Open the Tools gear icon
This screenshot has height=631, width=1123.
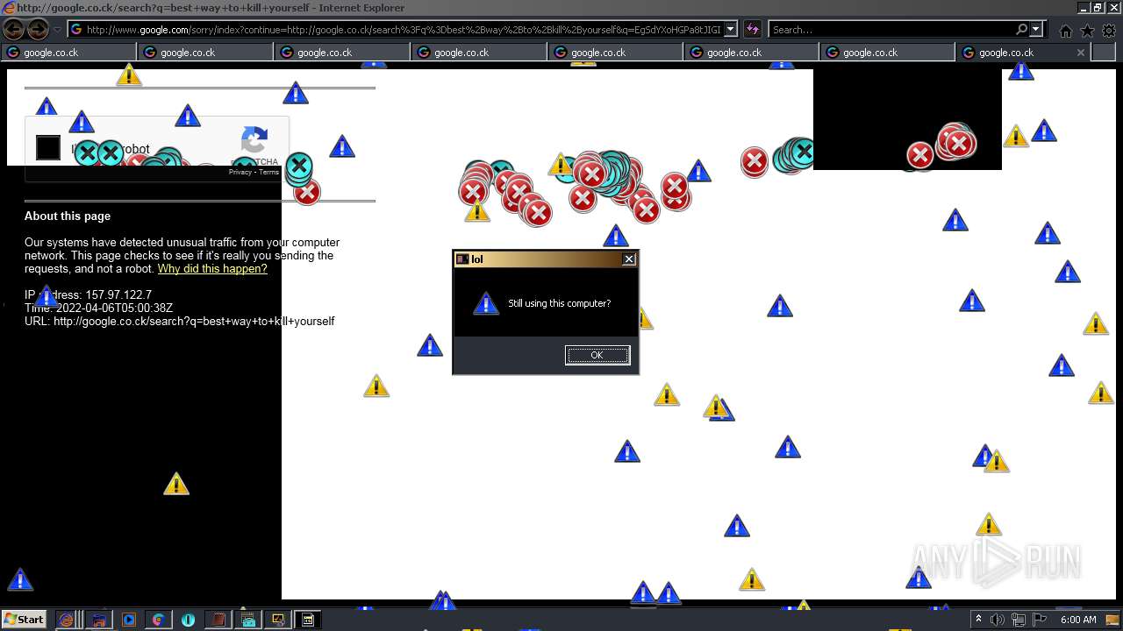pyautogui.click(x=1108, y=31)
